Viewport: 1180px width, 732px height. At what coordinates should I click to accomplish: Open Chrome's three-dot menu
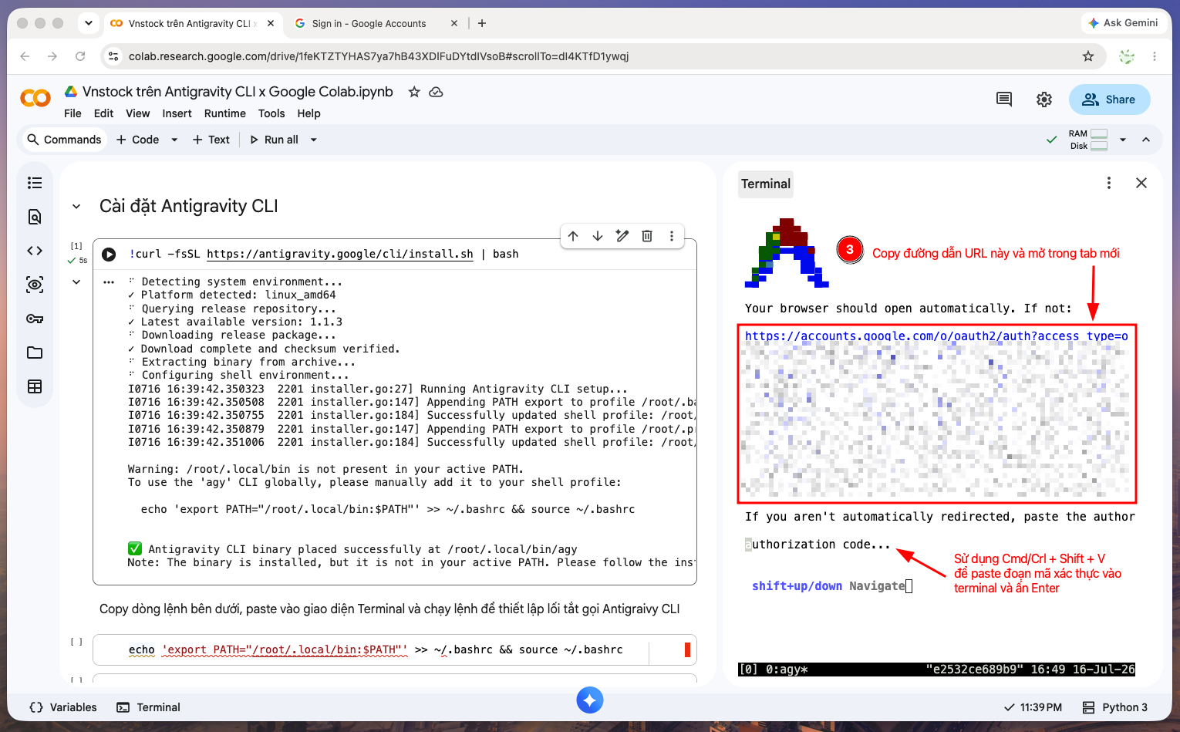pos(1155,56)
